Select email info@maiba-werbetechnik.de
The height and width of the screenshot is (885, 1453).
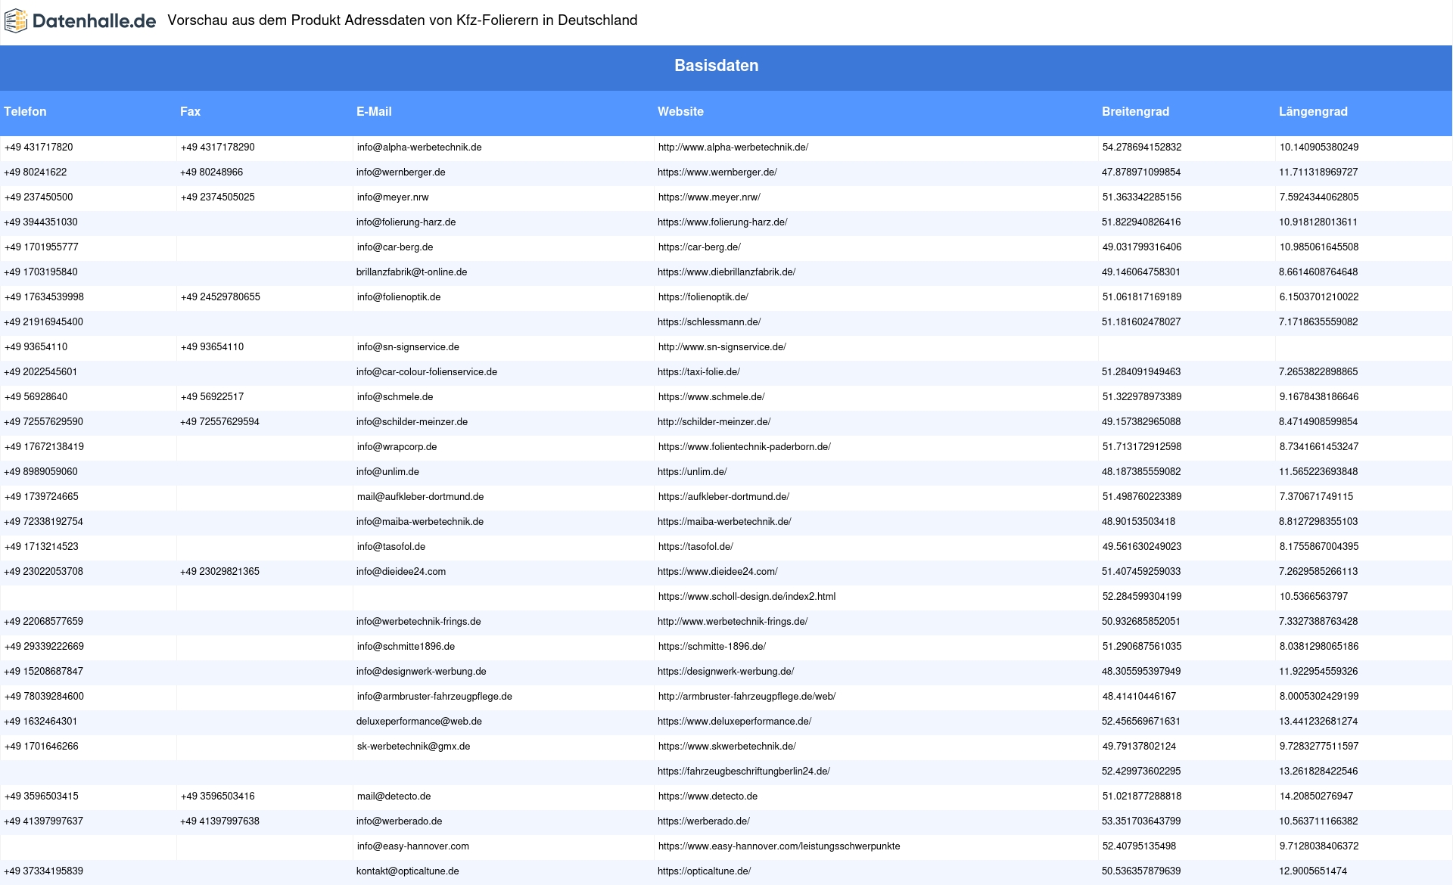pos(420,522)
